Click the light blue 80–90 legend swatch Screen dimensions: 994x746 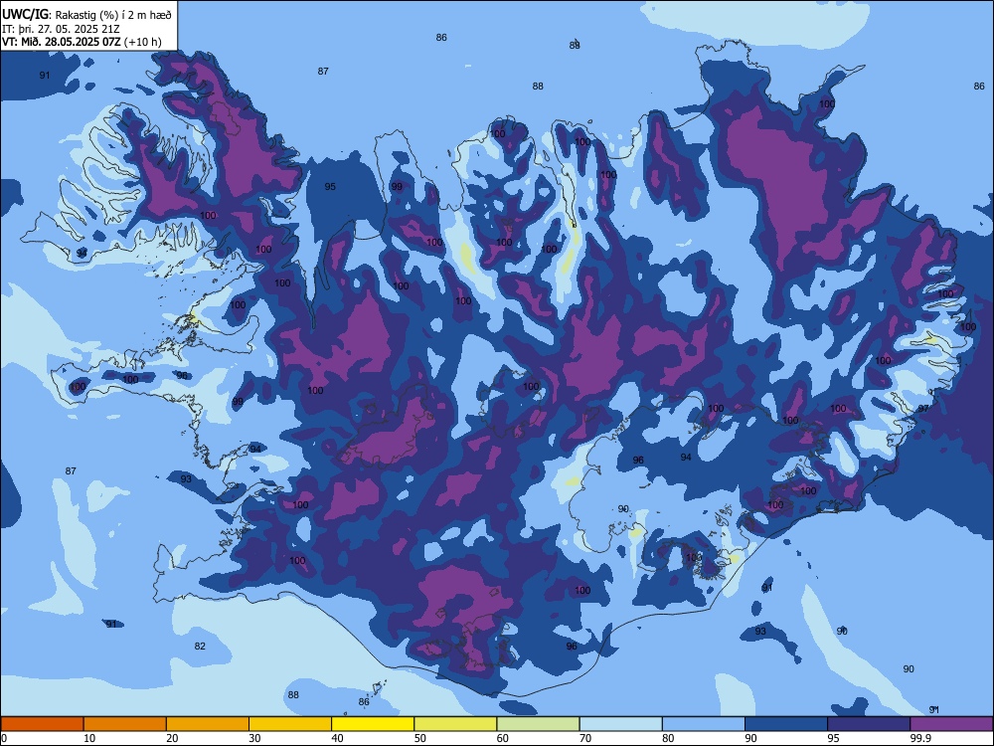(704, 724)
